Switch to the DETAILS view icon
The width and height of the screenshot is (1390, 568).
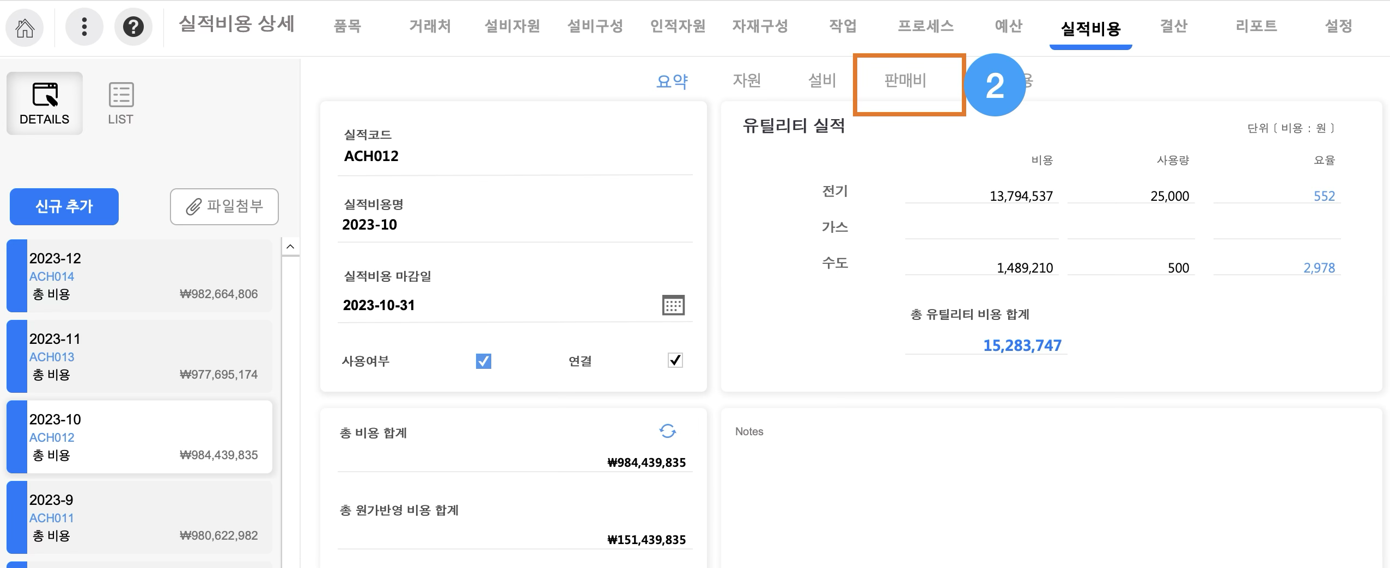click(x=45, y=103)
